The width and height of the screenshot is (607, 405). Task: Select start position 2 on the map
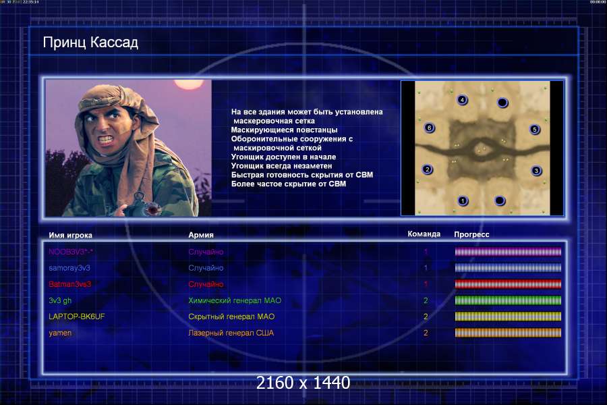coord(428,169)
